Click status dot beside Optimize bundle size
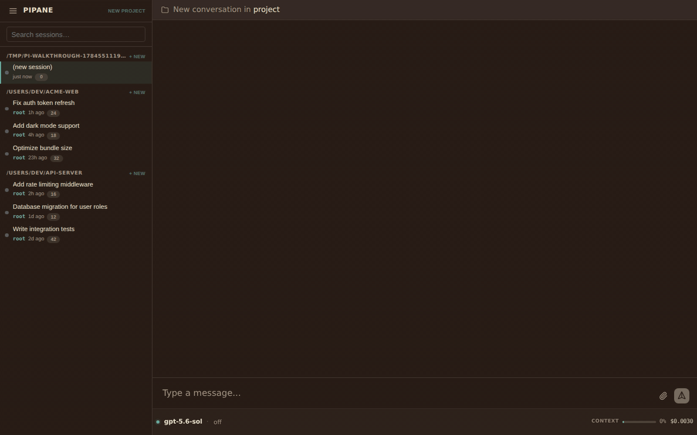This screenshot has height=435, width=697. (7, 154)
